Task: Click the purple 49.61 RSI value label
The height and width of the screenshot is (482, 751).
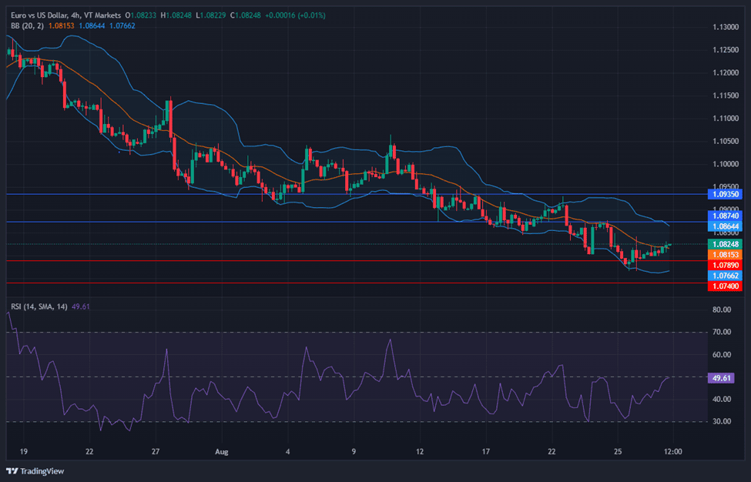Action: coord(723,378)
